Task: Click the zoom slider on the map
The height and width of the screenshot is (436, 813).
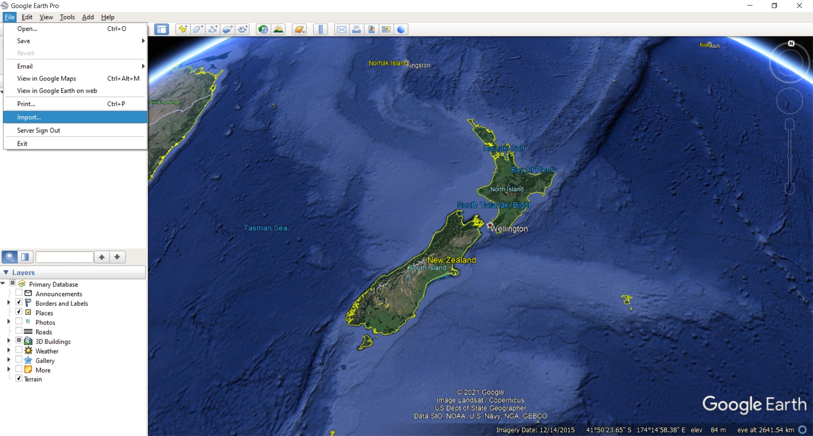Action: (789, 157)
